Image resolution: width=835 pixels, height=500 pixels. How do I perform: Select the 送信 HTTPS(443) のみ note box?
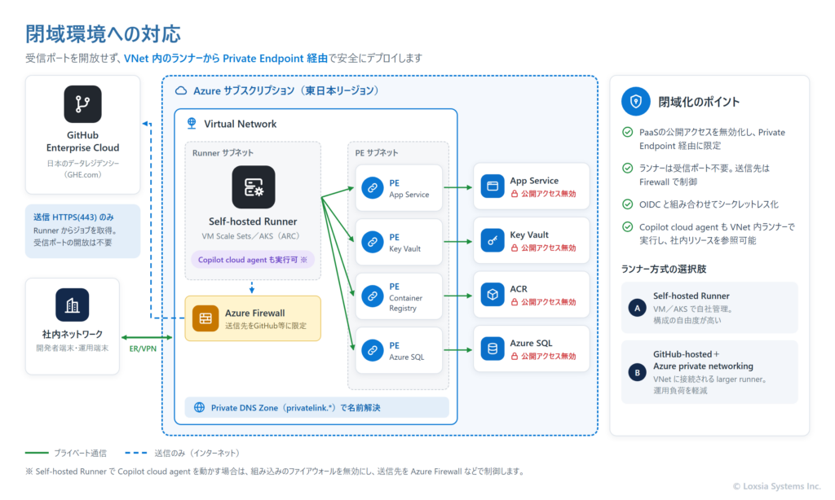(x=82, y=230)
